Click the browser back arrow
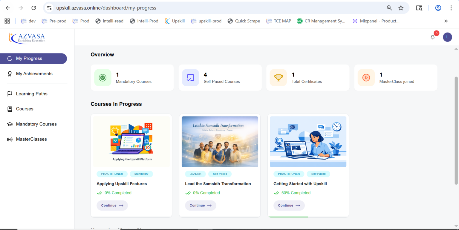Screen dimensions: 459x230 8,8
